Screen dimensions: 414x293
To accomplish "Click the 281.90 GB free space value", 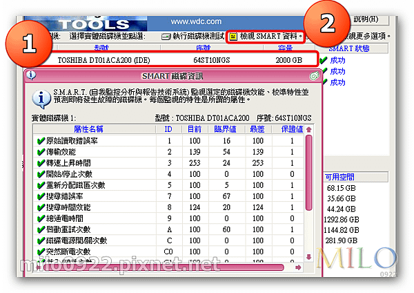I will [341, 240].
